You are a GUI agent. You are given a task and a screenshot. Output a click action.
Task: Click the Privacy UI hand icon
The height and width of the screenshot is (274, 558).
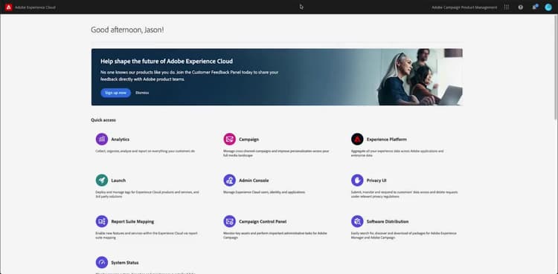357,180
